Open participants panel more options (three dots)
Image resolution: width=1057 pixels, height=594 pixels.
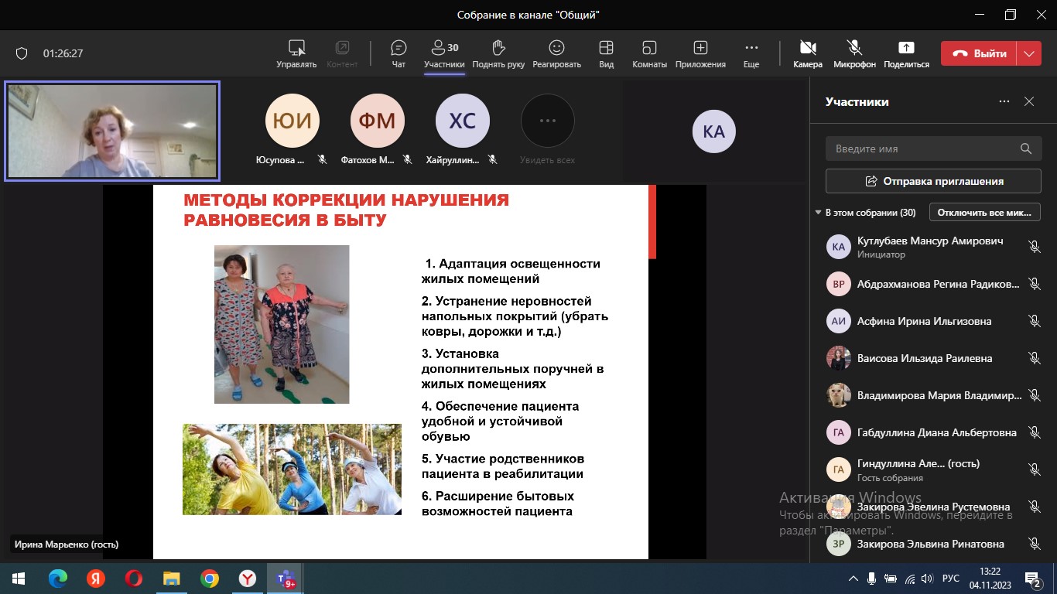pos(1004,101)
